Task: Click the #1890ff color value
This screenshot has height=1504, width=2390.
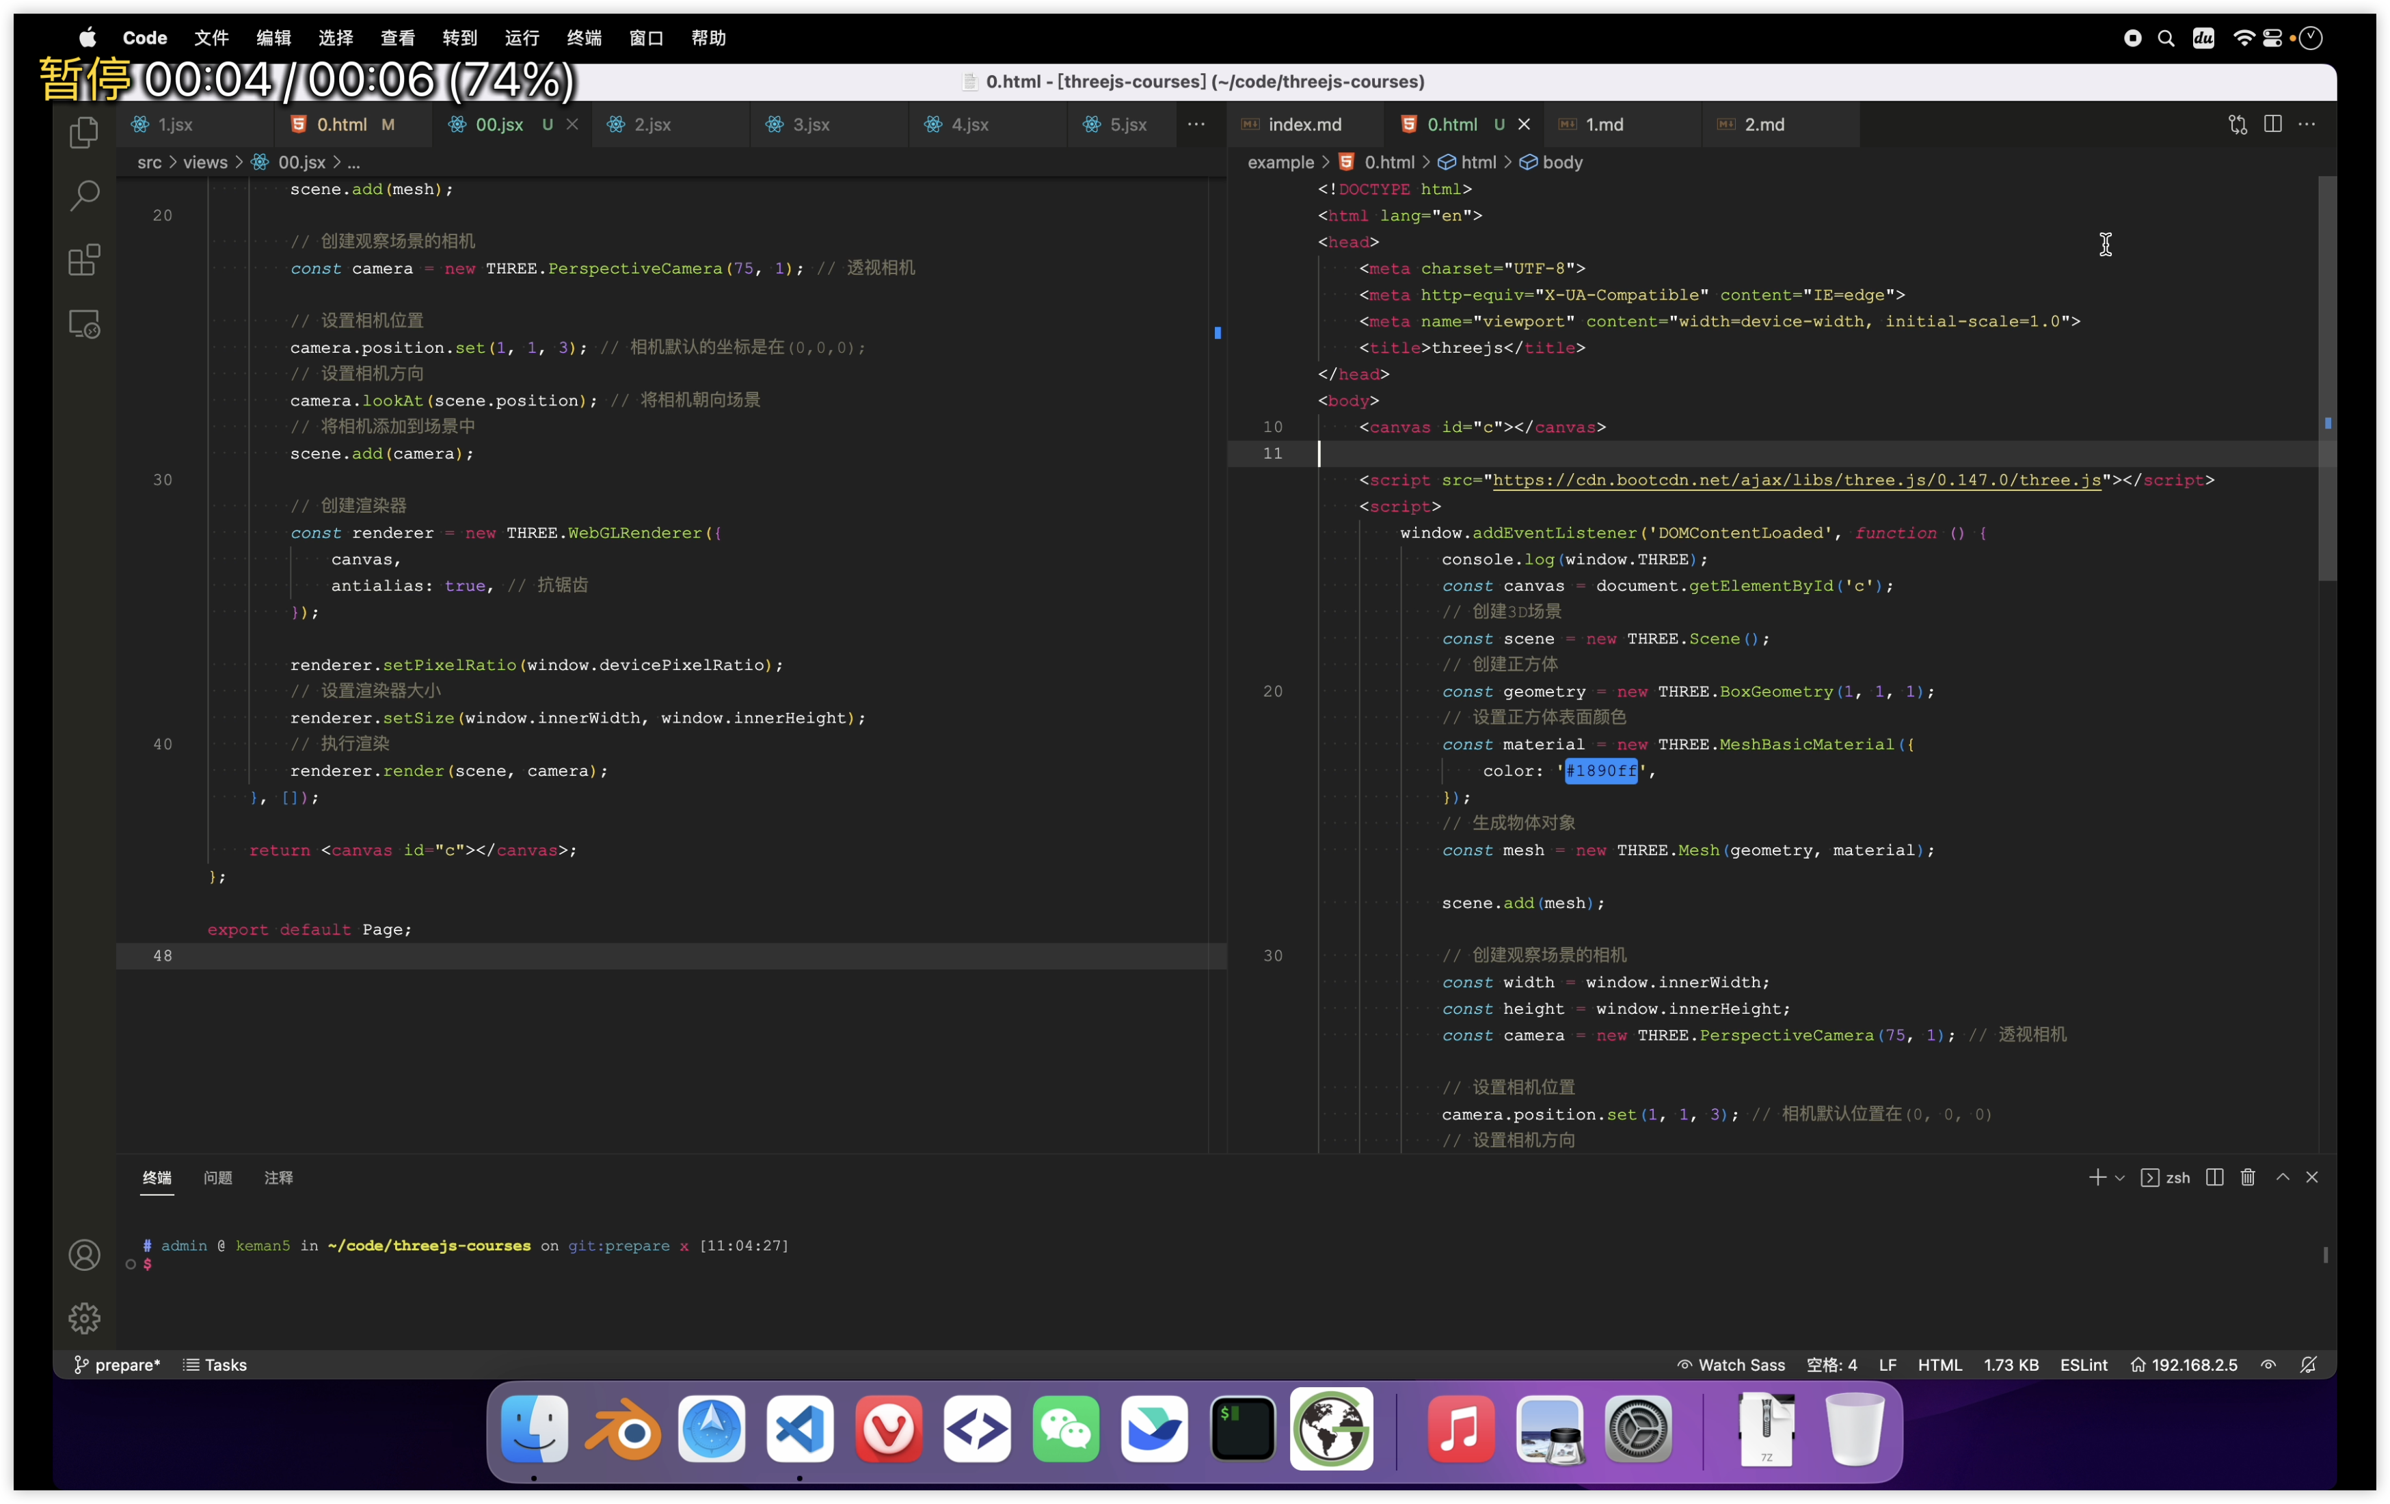Action: tap(1600, 770)
